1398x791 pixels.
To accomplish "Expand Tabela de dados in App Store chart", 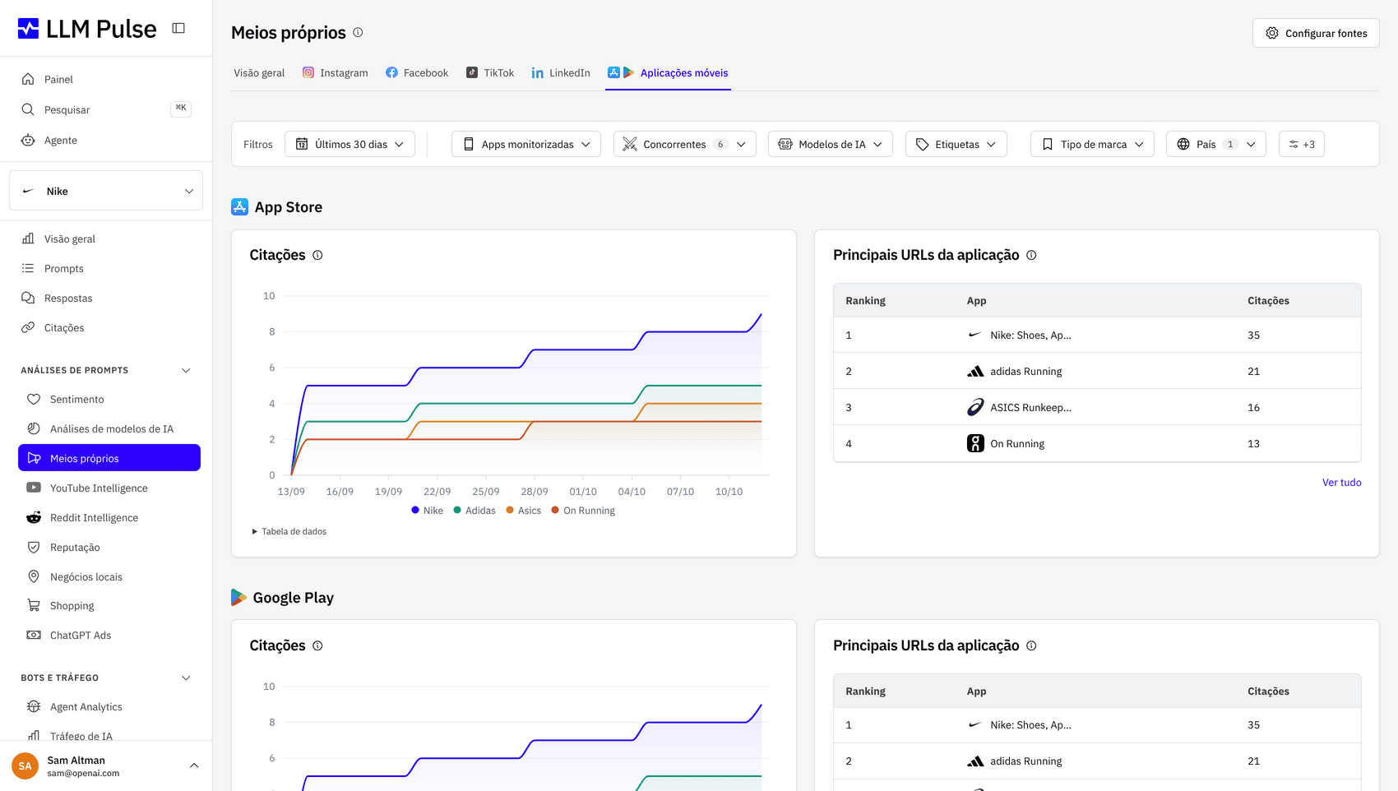I will [x=289, y=531].
